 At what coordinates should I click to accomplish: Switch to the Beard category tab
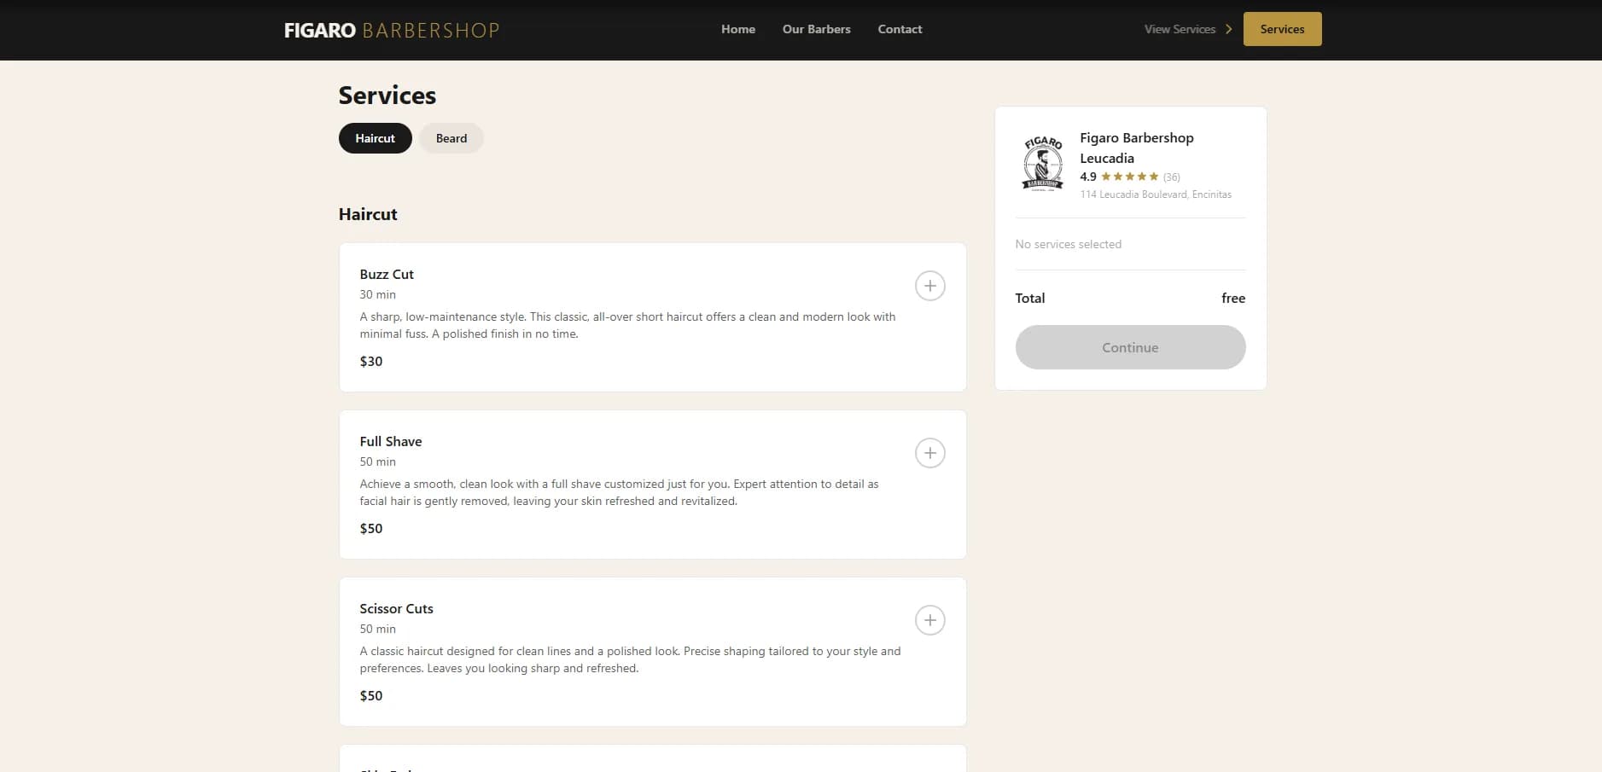[x=451, y=138]
